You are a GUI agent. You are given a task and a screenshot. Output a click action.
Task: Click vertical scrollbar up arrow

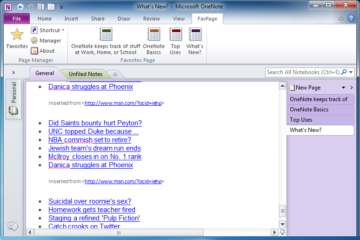(282, 86)
